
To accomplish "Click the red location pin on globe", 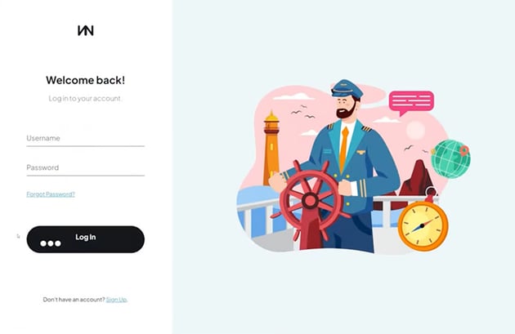I will [463, 151].
